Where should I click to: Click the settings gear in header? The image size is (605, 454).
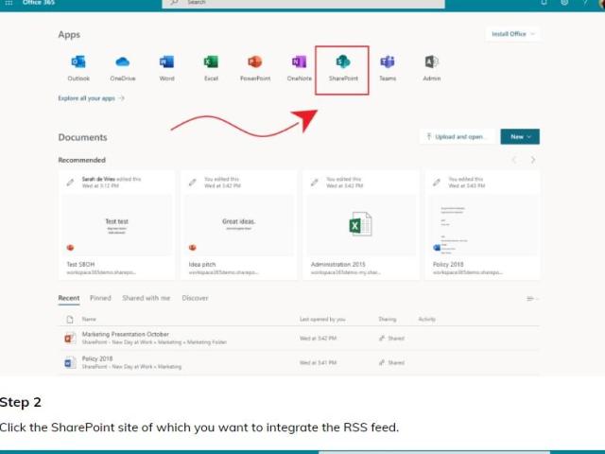coord(564,2)
